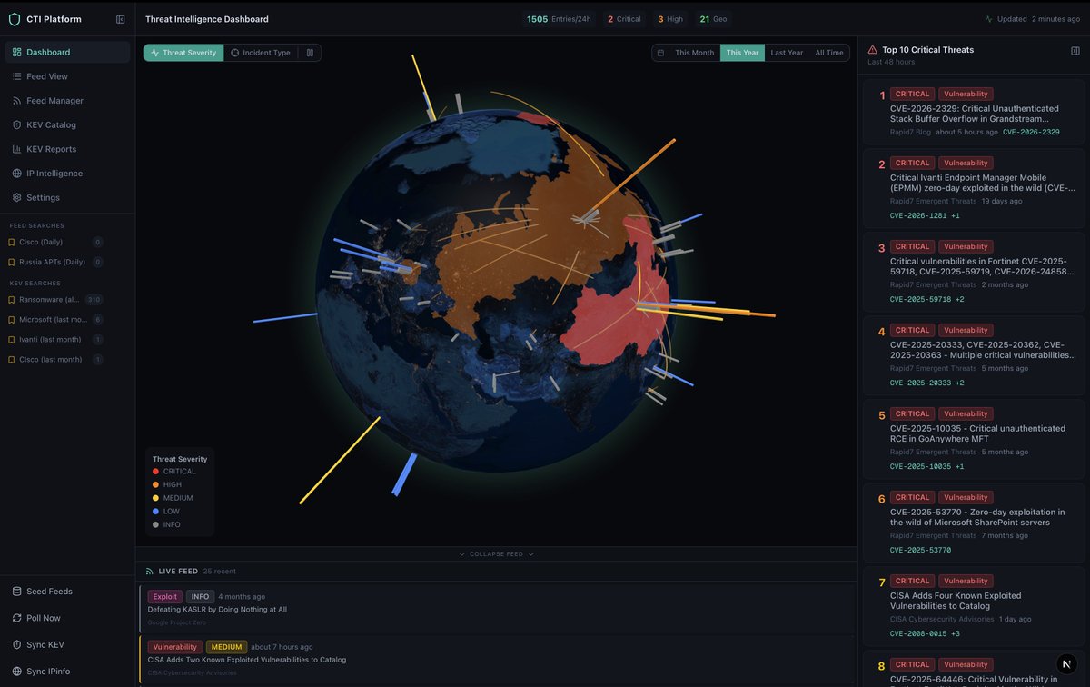The image size is (1090, 687).
Task: Select the This Month time range
Action: pyautogui.click(x=694, y=53)
